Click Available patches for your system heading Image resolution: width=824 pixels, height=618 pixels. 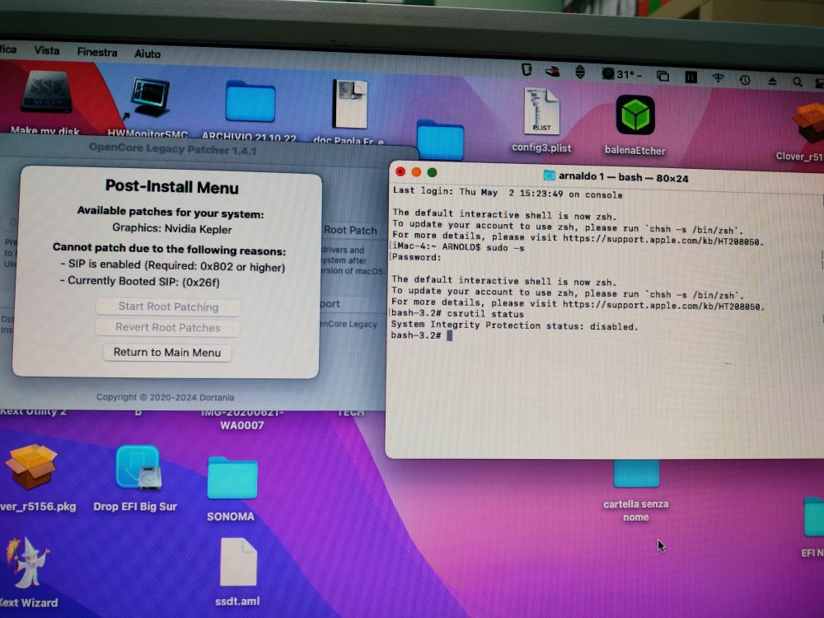[x=171, y=213]
